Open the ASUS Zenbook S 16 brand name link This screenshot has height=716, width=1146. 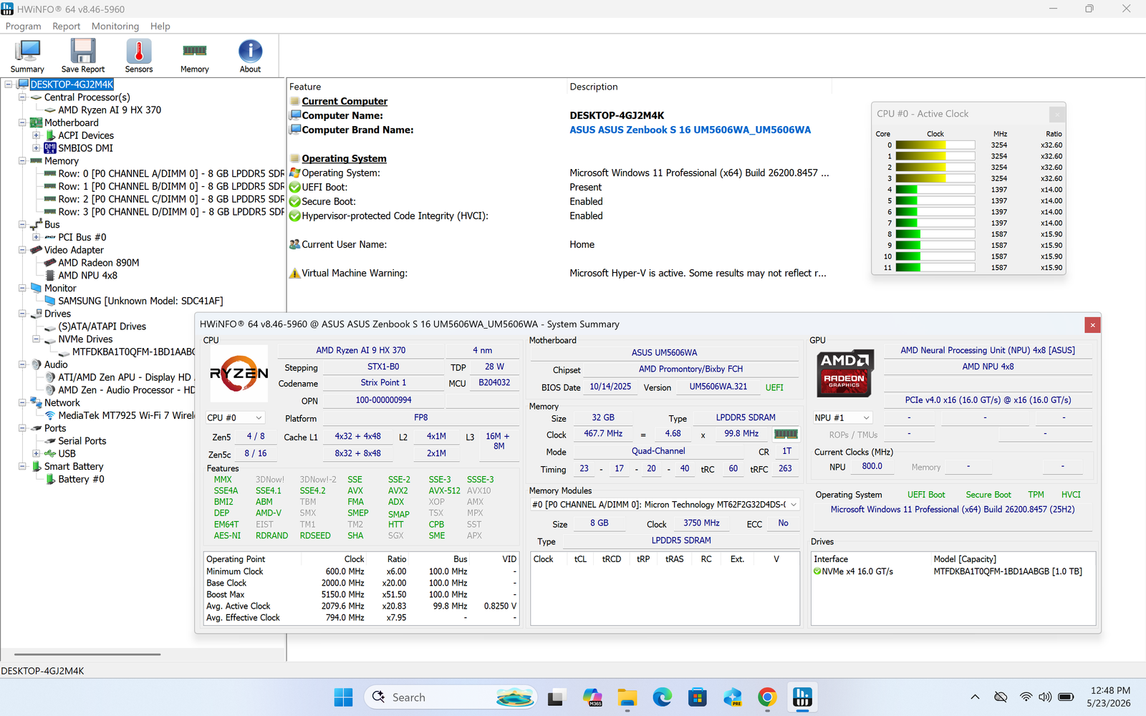tap(690, 130)
